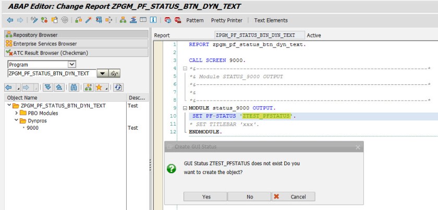Click highlighted ZTEST_PFSTATUS in code

266,116
